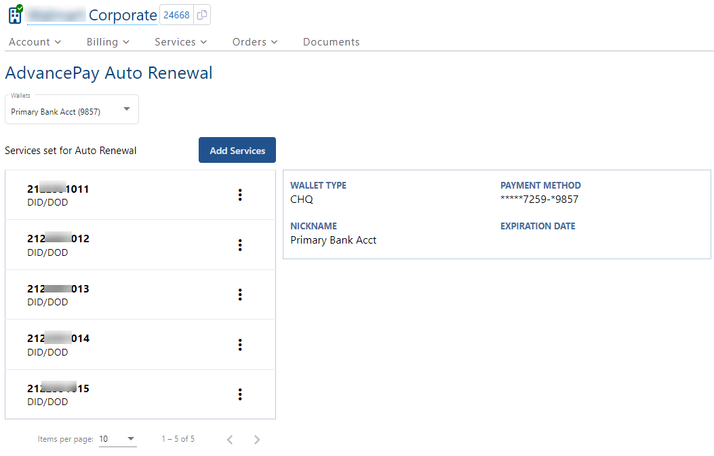Image resolution: width=714 pixels, height=456 pixels.
Task: Open the Billing menu
Action: coord(108,42)
